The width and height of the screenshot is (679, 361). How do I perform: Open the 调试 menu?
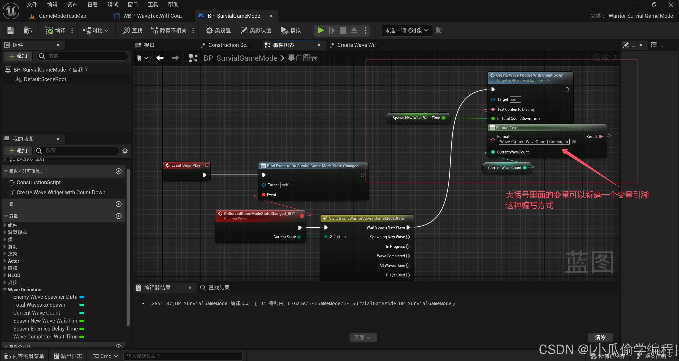[x=113, y=5]
